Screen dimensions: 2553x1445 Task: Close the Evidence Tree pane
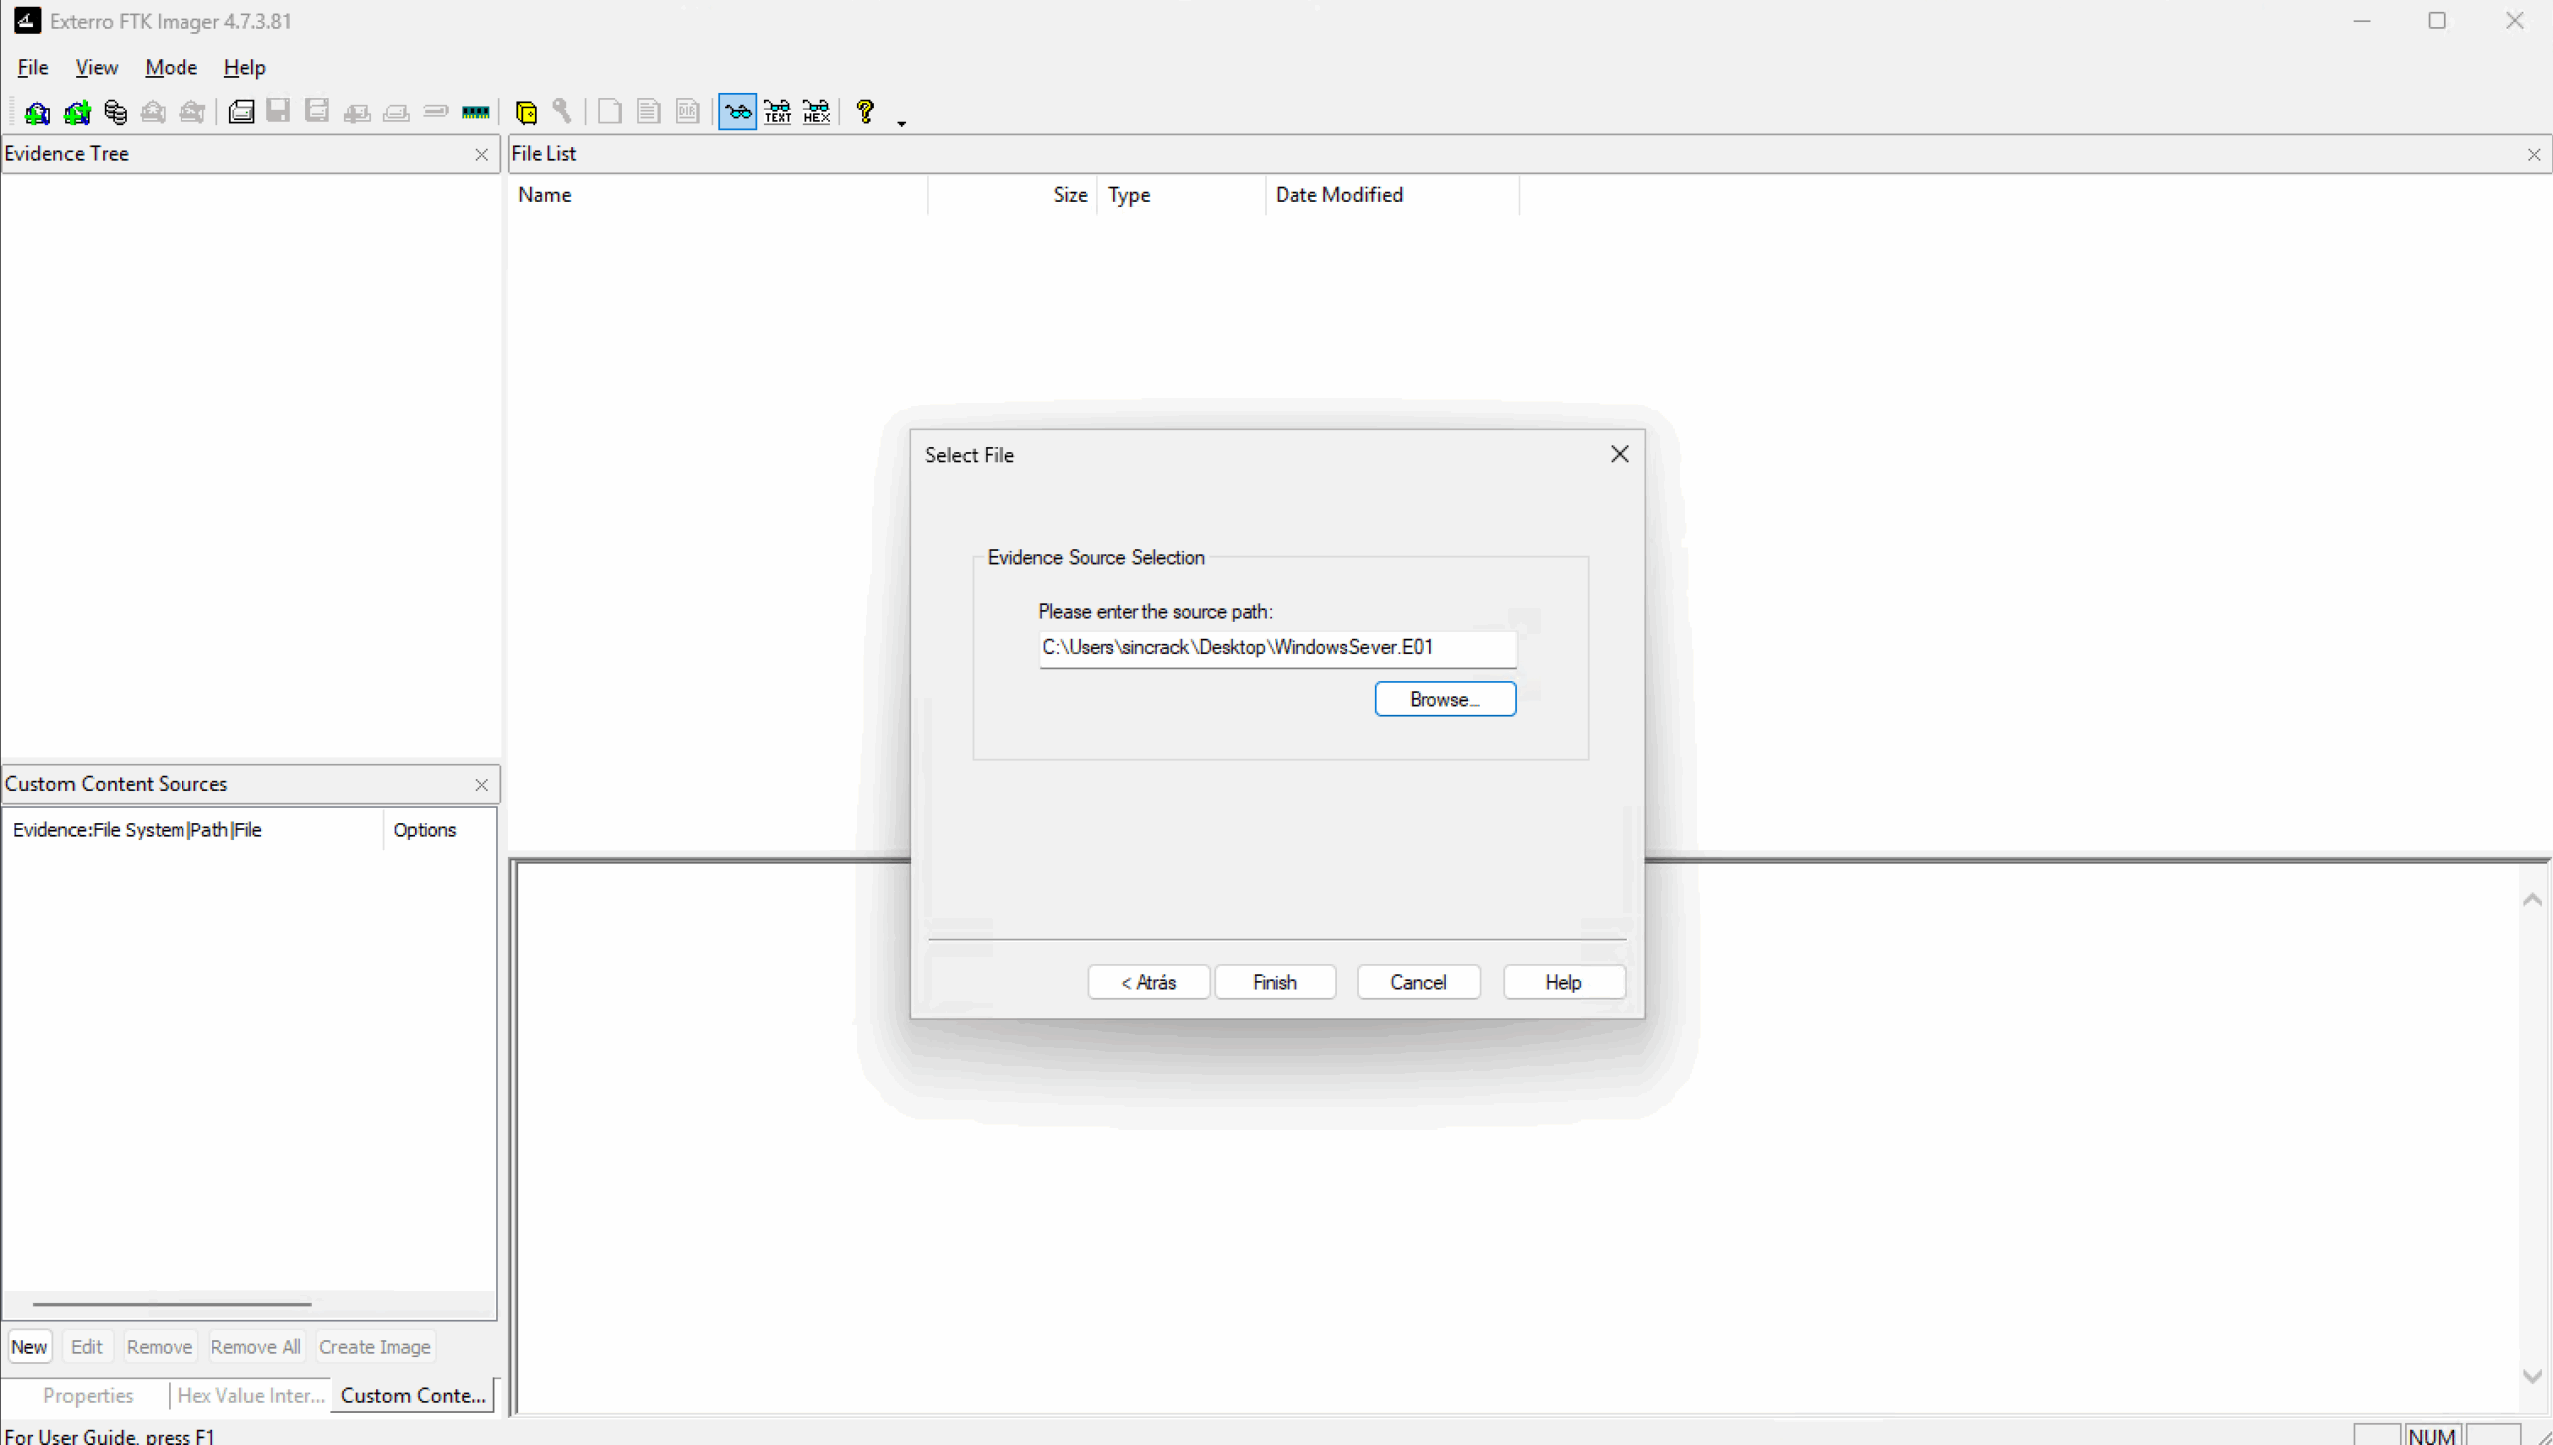tap(482, 154)
